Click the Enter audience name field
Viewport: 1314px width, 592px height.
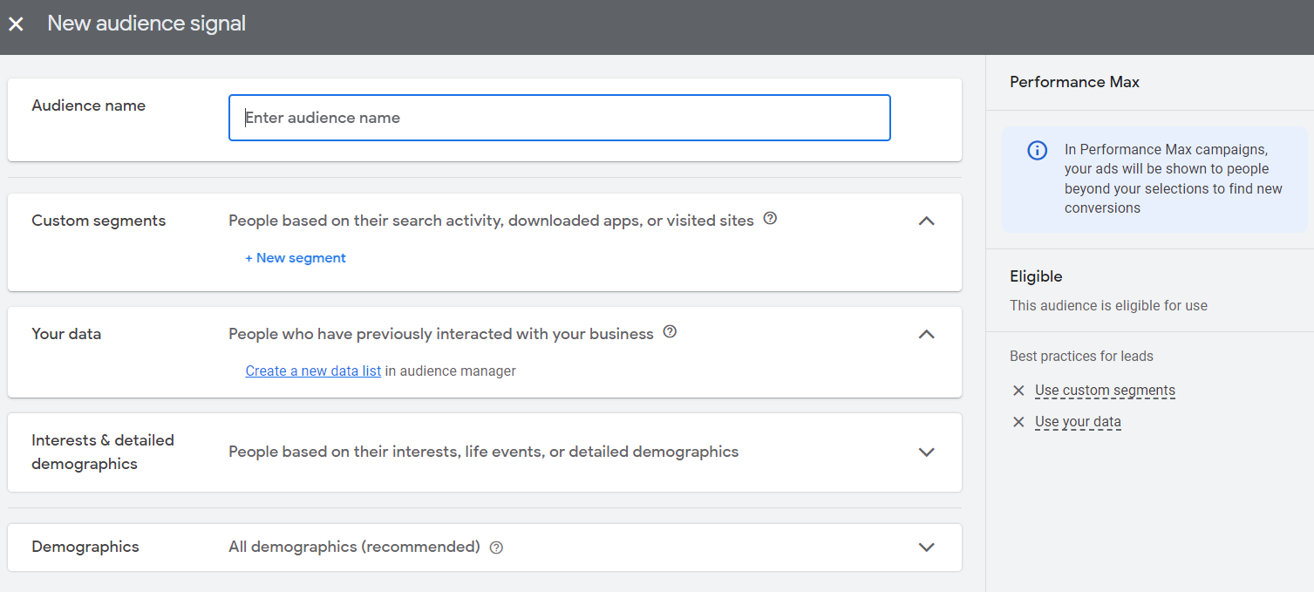point(559,118)
